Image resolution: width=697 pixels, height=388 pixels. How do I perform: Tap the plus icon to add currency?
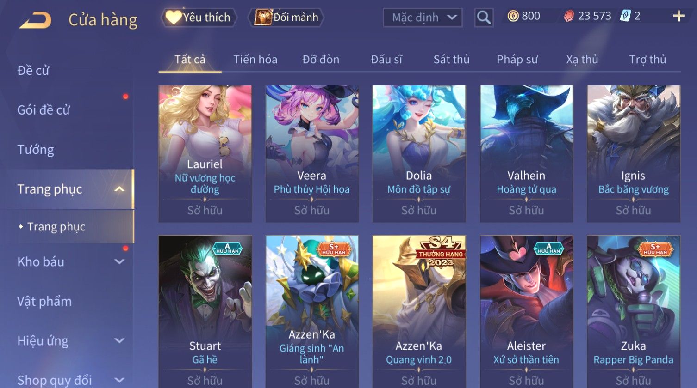(678, 17)
